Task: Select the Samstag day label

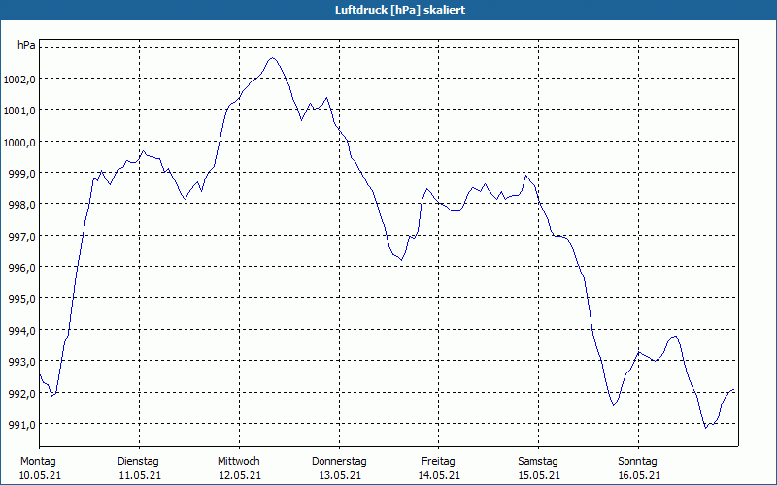Action: (x=538, y=462)
